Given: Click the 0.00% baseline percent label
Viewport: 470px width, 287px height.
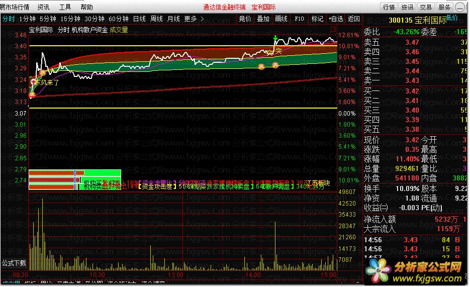Looking at the screenshot, I should click(347, 114).
